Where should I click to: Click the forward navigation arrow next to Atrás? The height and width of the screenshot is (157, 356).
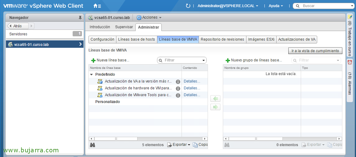click(x=31, y=26)
